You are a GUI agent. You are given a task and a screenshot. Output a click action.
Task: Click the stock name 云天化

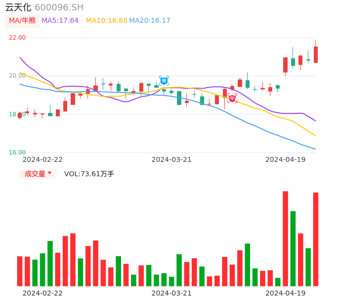18,7
